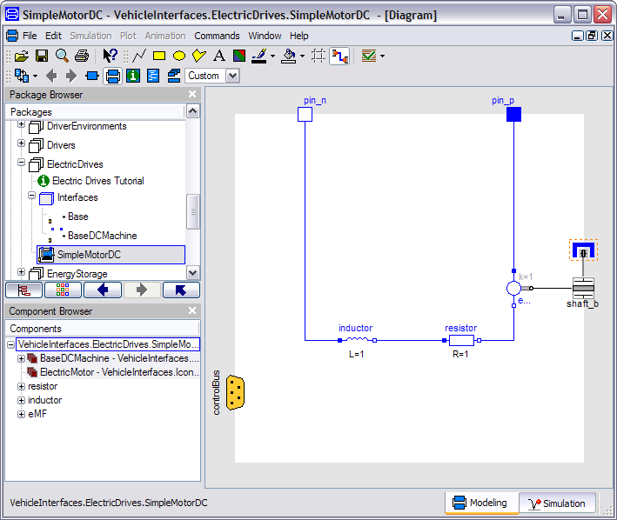This screenshot has height=520, width=617.
Task: Select SimpleMotorDC in the Package Browser
Action: tap(88, 255)
